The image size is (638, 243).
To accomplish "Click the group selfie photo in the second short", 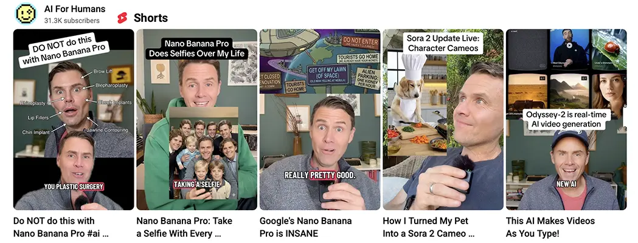I will coord(204,153).
